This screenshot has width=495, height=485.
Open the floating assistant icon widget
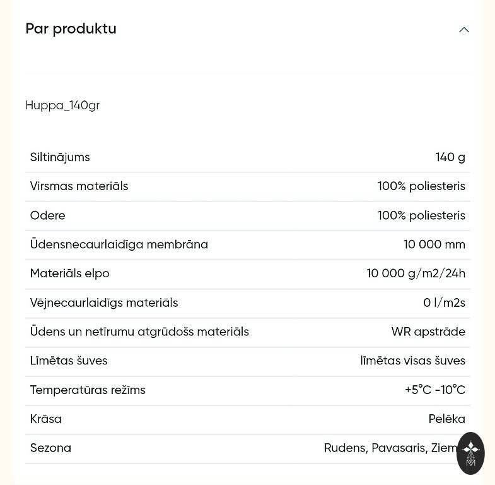(x=470, y=453)
